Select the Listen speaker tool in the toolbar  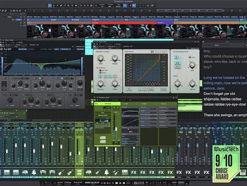[x=76, y=6]
